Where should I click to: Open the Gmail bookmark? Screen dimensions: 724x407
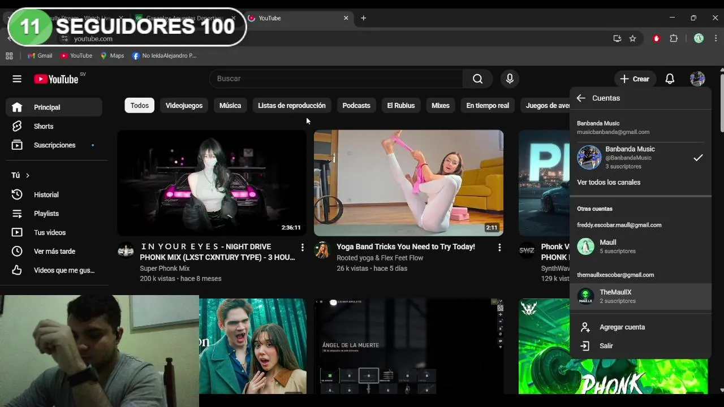tap(40, 55)
